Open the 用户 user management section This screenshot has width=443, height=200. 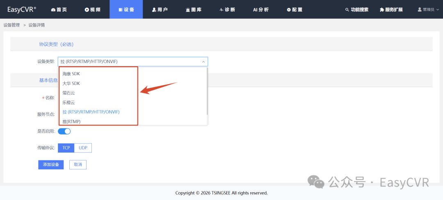160,9
